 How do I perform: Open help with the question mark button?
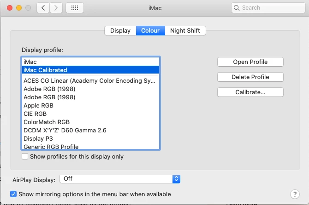[295, 194]
